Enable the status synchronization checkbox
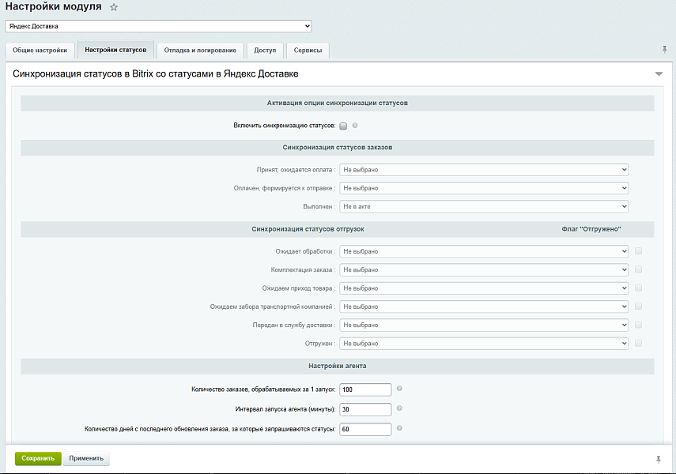Image resolution: width=676 pixels, height=474 pixels. 343,126
